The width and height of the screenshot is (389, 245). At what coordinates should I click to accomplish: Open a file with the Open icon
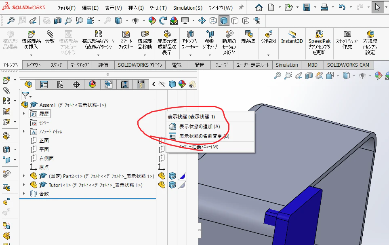coord(288,7)
